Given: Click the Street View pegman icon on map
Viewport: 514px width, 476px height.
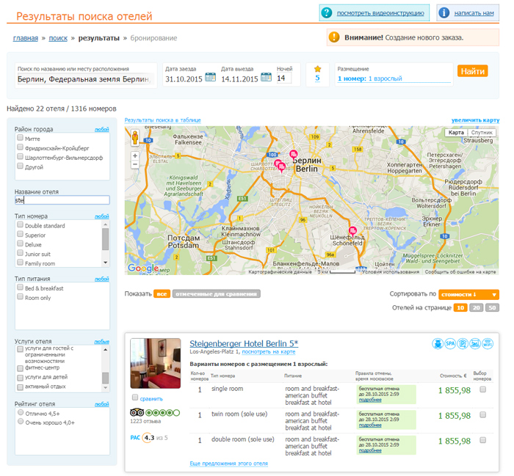Looking at the screenshot, I should pos(135,137).
